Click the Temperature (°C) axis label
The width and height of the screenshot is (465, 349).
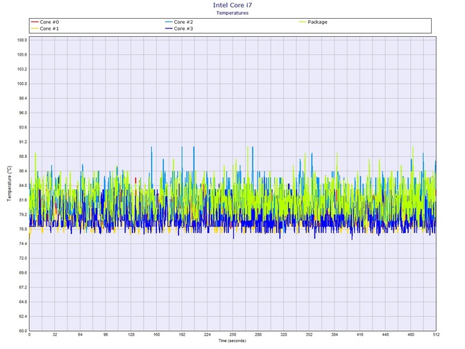pos(9,184)
